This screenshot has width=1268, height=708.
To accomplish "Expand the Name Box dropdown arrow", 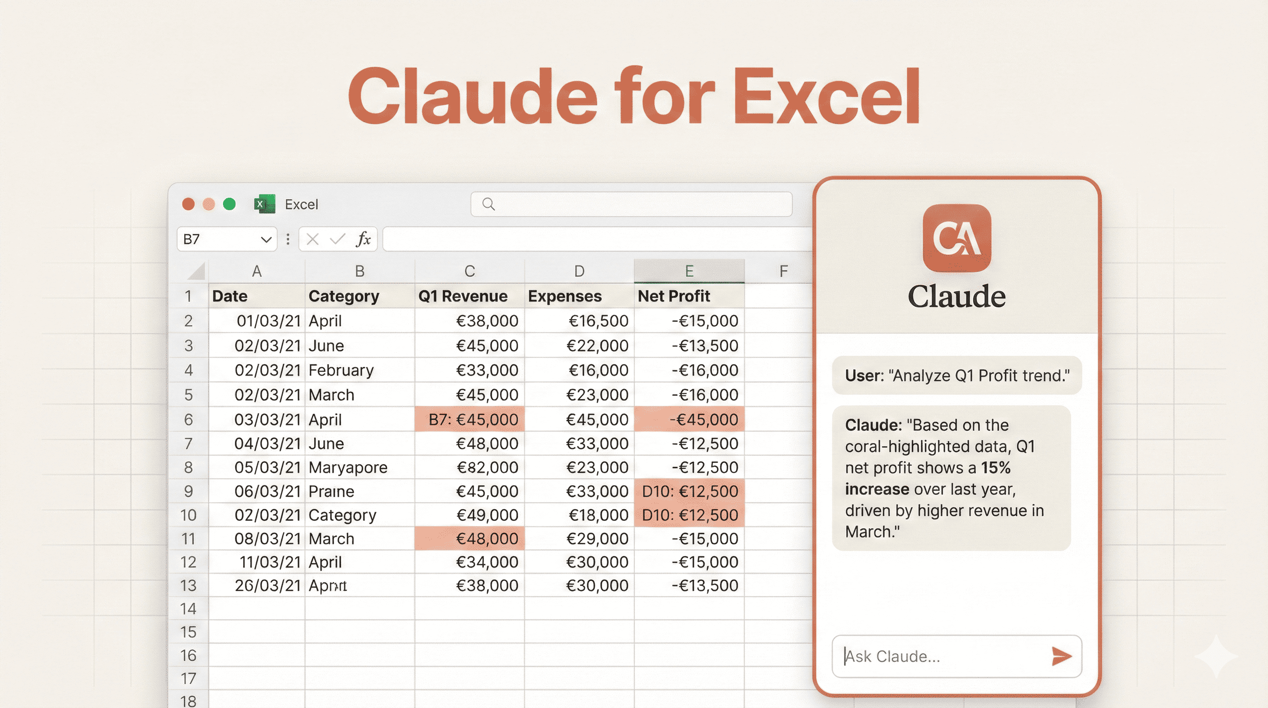I will click(x=266, y=240).
